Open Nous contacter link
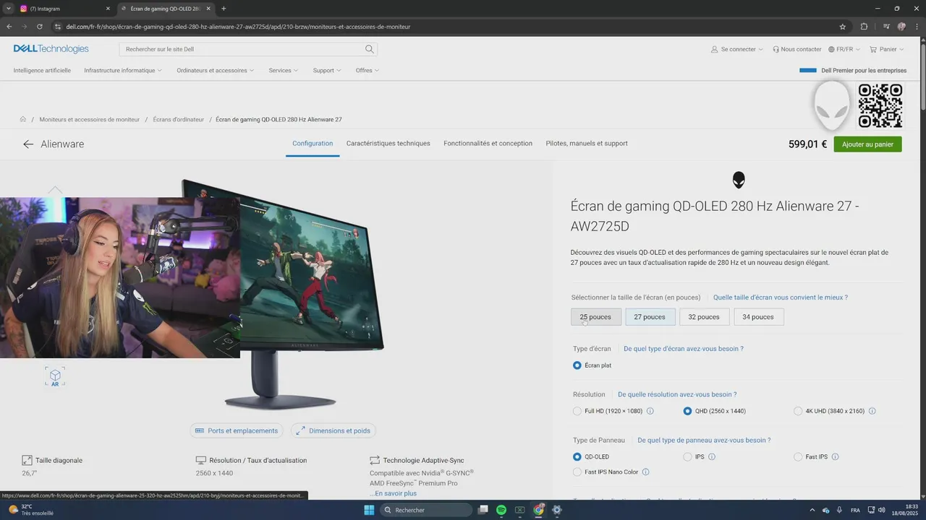The height and width of the screenshot is (520, 926). (x=797, y=49)
